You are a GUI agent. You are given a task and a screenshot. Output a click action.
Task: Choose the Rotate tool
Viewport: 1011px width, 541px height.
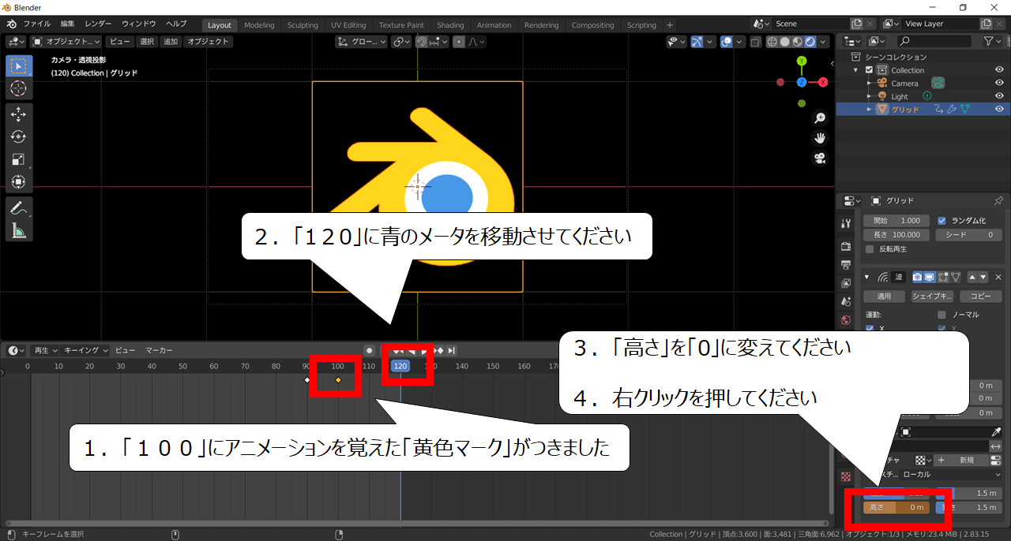tap(19, 137)
